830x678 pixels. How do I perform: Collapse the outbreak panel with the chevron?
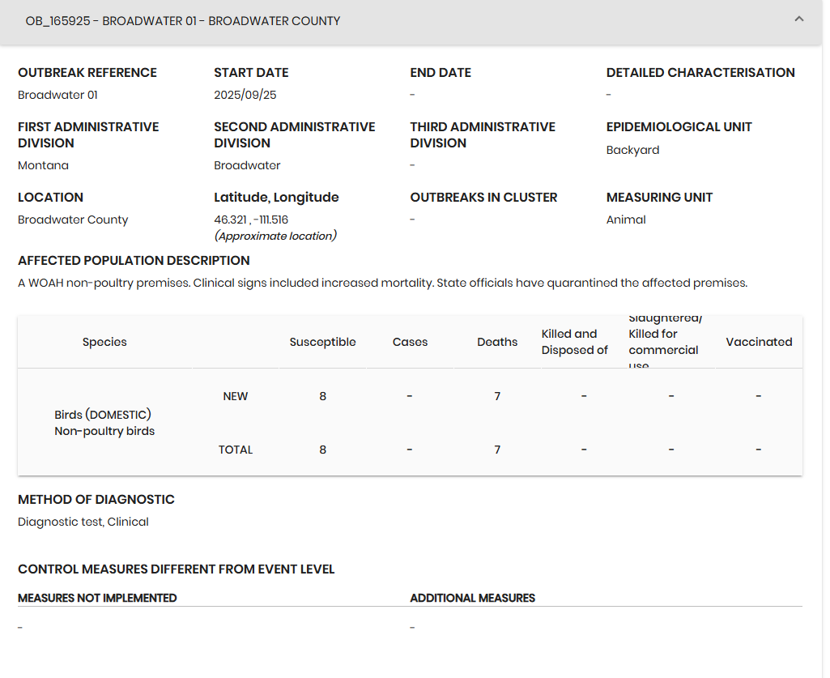pyautogui.click(x=798, y=19)
